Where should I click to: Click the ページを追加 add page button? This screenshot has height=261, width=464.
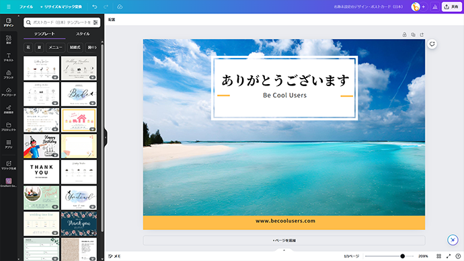[284, 240]
